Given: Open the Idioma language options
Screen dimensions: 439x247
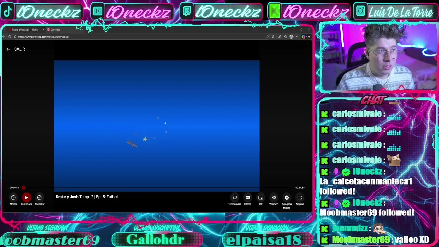Looking at the screenshot, I should pyautogui.click(x=248, y=197).
